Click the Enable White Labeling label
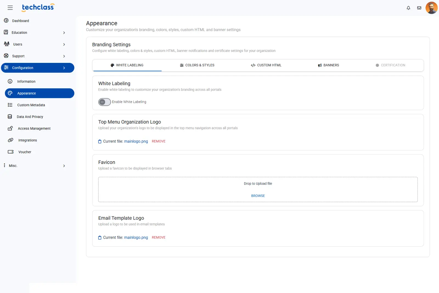Viewport: 439px width, 293px height. [x=129, y=102]
